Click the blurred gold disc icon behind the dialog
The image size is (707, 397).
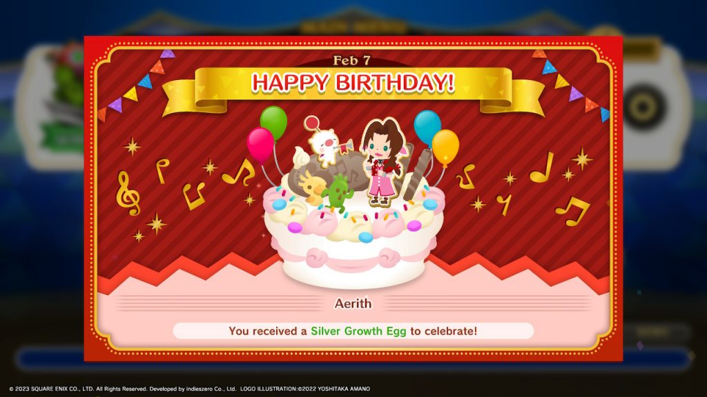click(x=643, y=107)
